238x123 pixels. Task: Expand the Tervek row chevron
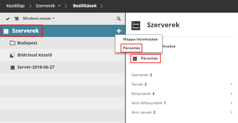(x=231, y=84)
